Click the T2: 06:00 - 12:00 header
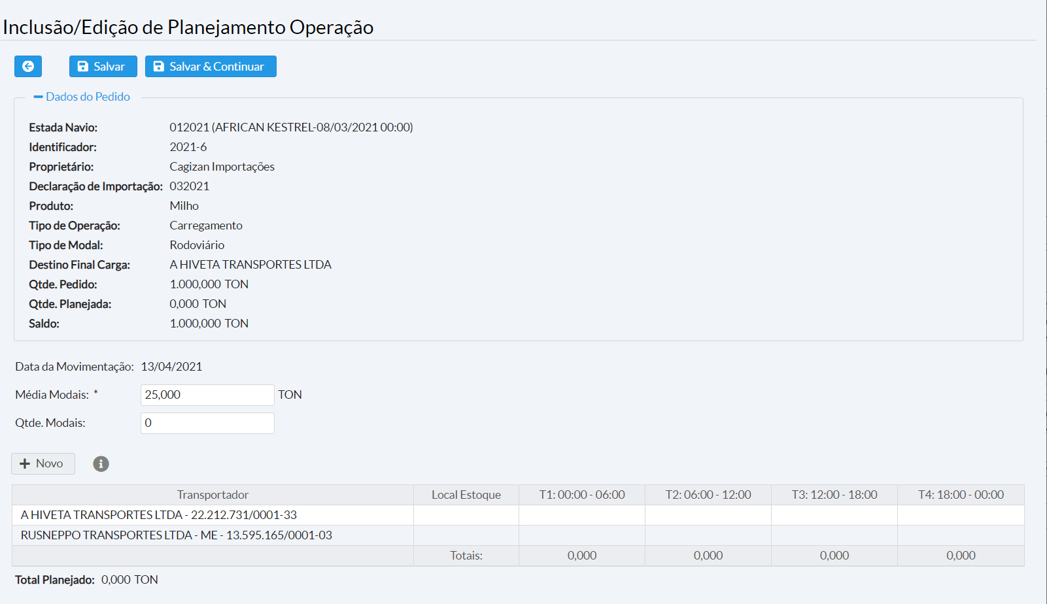The width and height of the screenshot is (1047, 604). [x=708, y=495]
